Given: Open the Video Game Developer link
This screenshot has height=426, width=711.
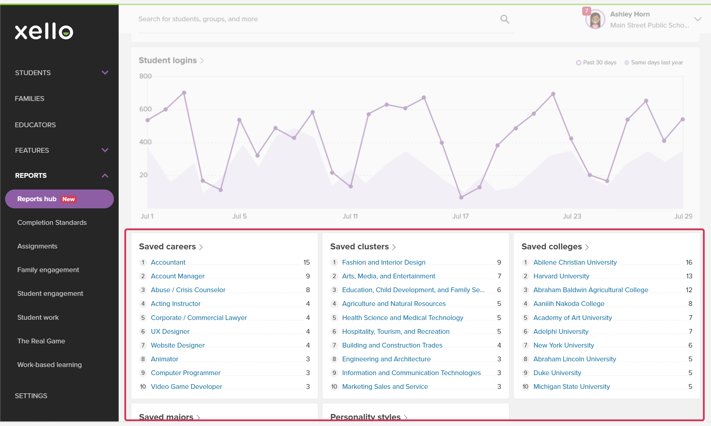Looking at the screenshot, I should pos(187,387).
